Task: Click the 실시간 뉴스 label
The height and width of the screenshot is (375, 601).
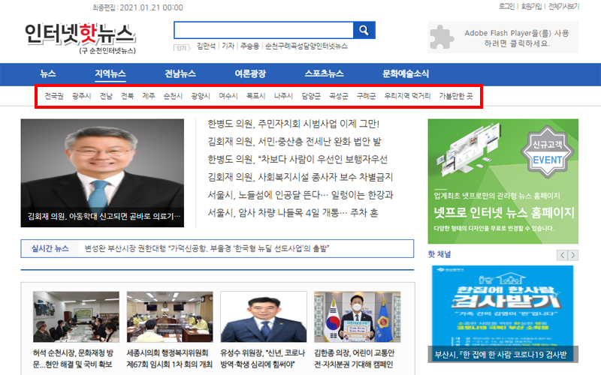Action: pos(50,249)
